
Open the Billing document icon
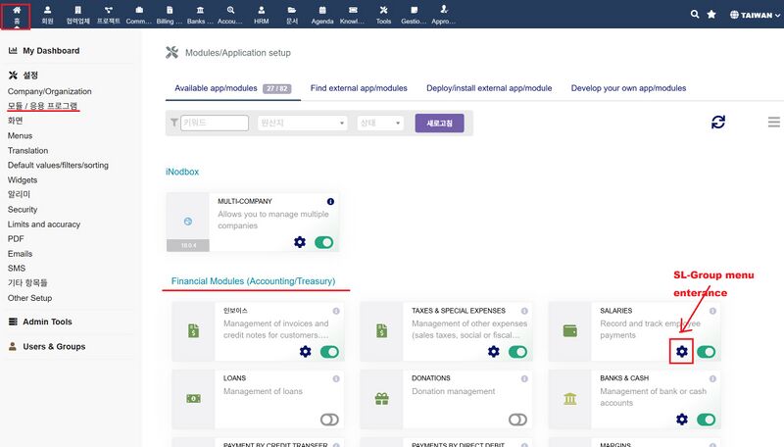[x=170, y=10]
